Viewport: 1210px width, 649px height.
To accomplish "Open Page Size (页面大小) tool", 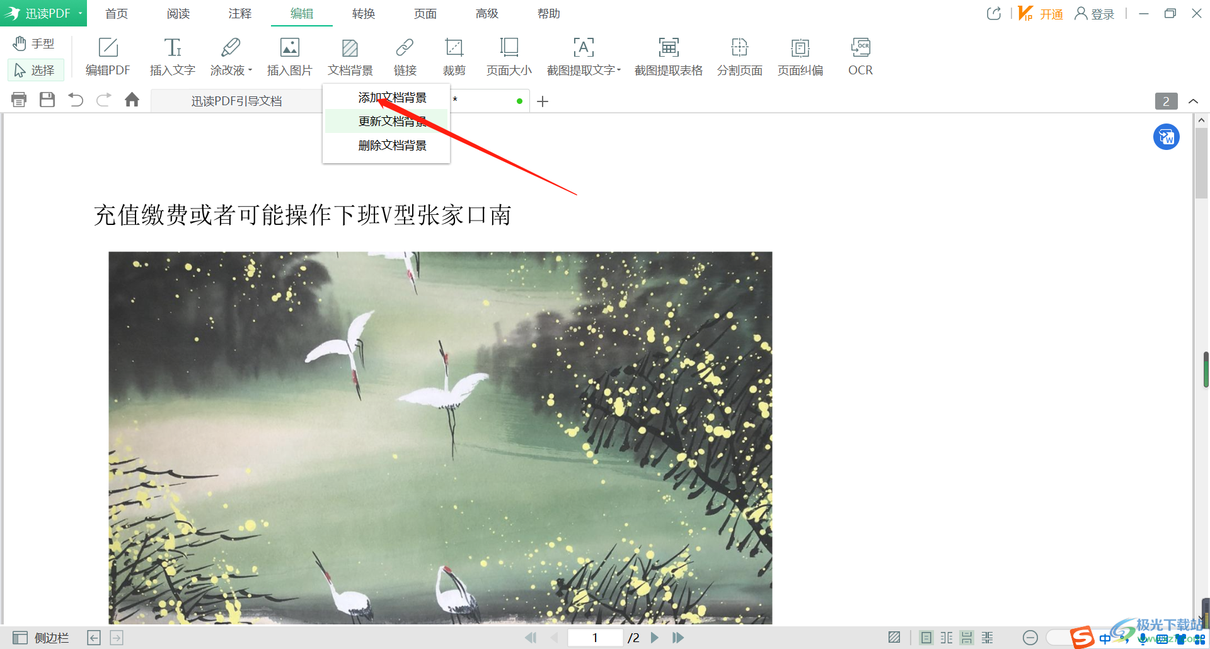I will [x=509, y=57].
